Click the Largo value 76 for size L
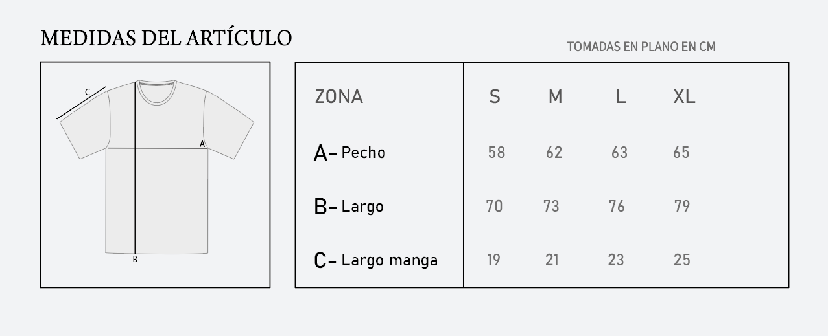Viewport: 828px width, 336px height. pyautogui.click(x=617, y=207)
